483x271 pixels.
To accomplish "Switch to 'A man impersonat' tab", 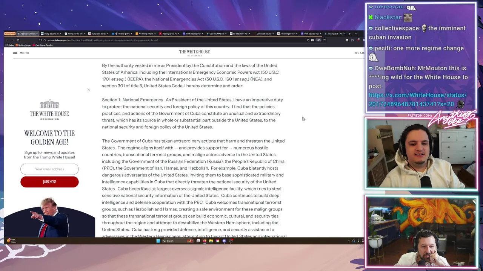I will [x=287, y=33].
